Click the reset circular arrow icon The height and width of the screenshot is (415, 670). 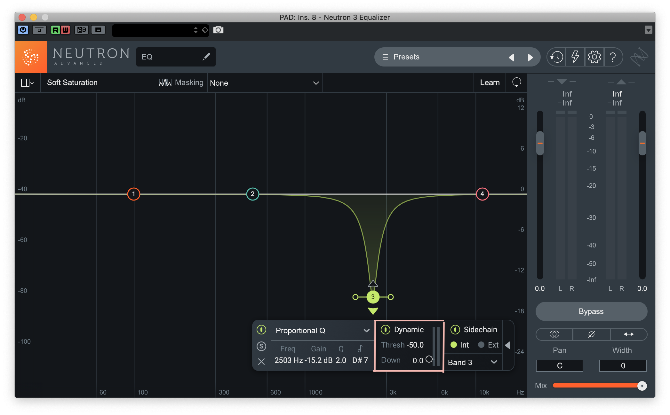(516, 82)
